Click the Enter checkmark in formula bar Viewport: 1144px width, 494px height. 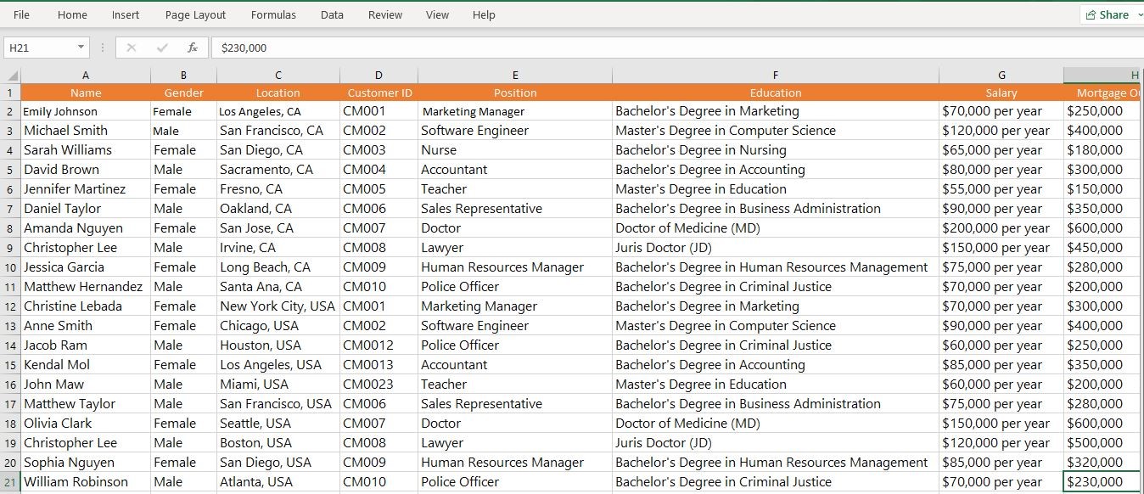click(162, 48)
